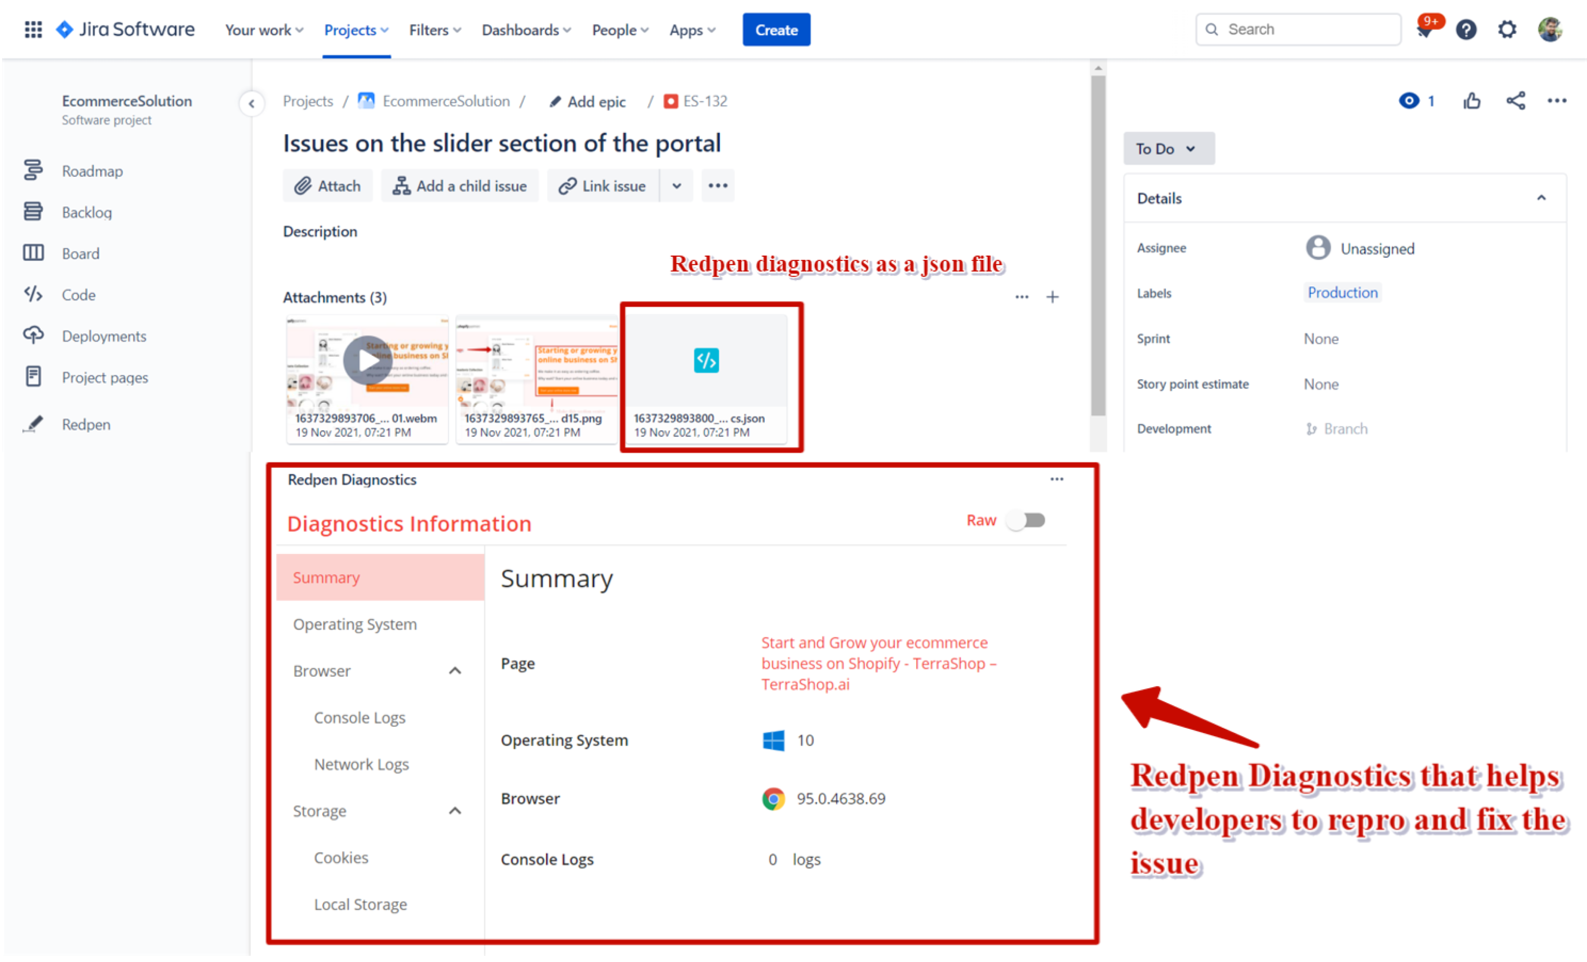Image resolution: width=1587 pixels, height=962 pixels.
Task: Collapse the Storage diagnostics section
Action: [455, 811]
